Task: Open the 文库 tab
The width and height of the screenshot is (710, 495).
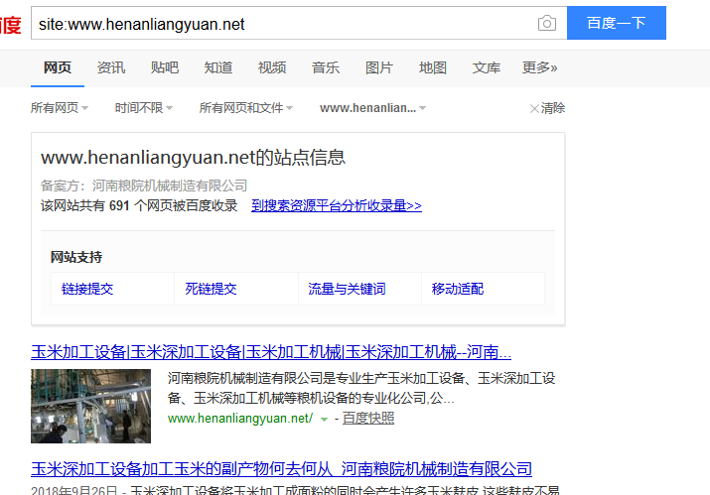Action: tap(487, 67)
